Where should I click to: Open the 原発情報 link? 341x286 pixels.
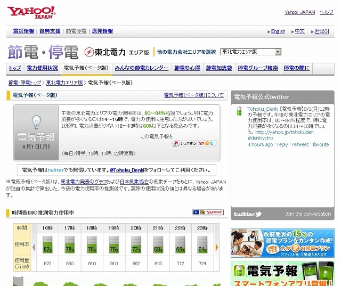102,31
